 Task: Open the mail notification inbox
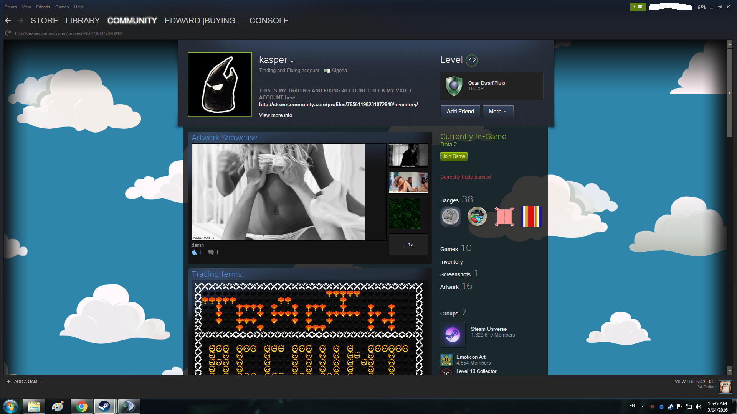638,7
